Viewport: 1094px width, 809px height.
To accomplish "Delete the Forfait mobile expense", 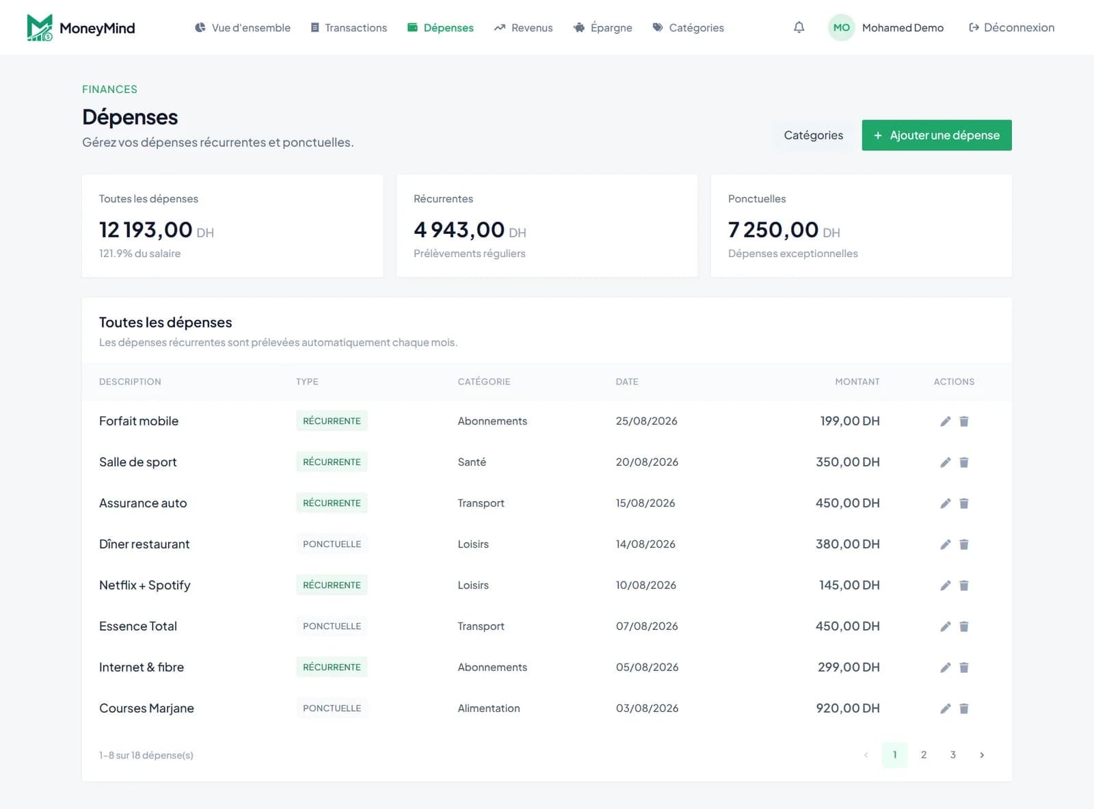I will pos(964,421).
